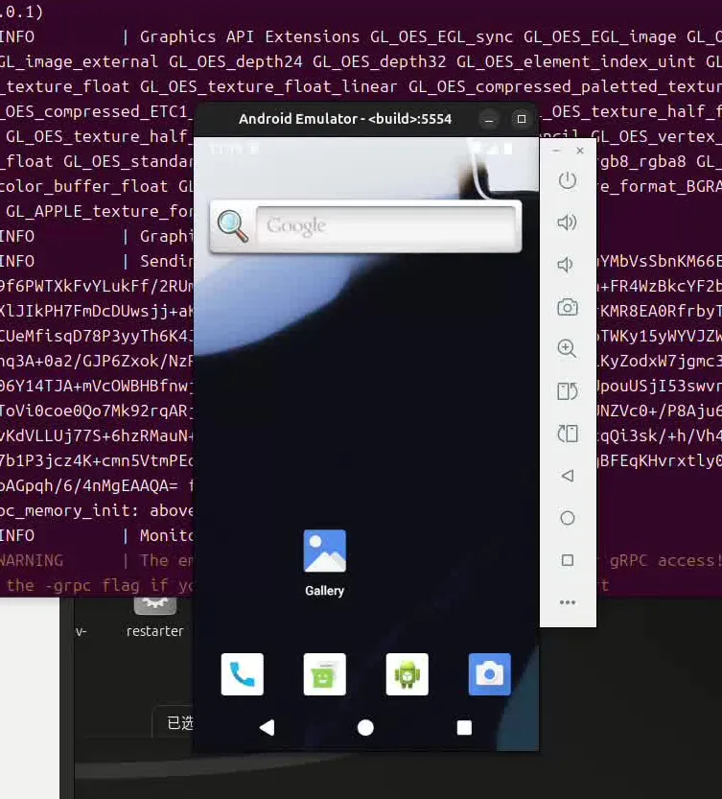The height and width of the screenshot is (799, 722).
Task: Click the 'Graphics API Extensions' log line in terminal
Action: coord(249,36)
